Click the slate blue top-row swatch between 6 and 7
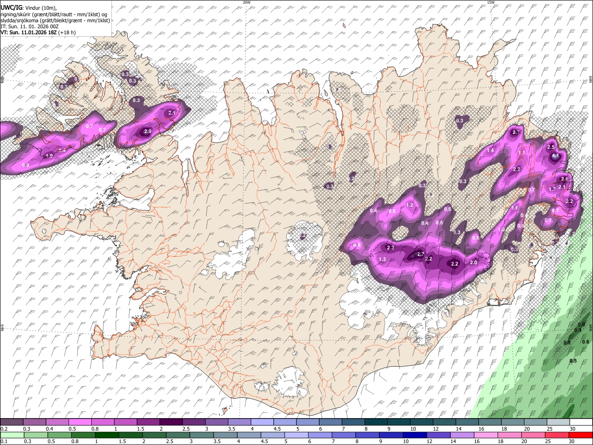The image size is (593, 445). click(x=330, y=422)
